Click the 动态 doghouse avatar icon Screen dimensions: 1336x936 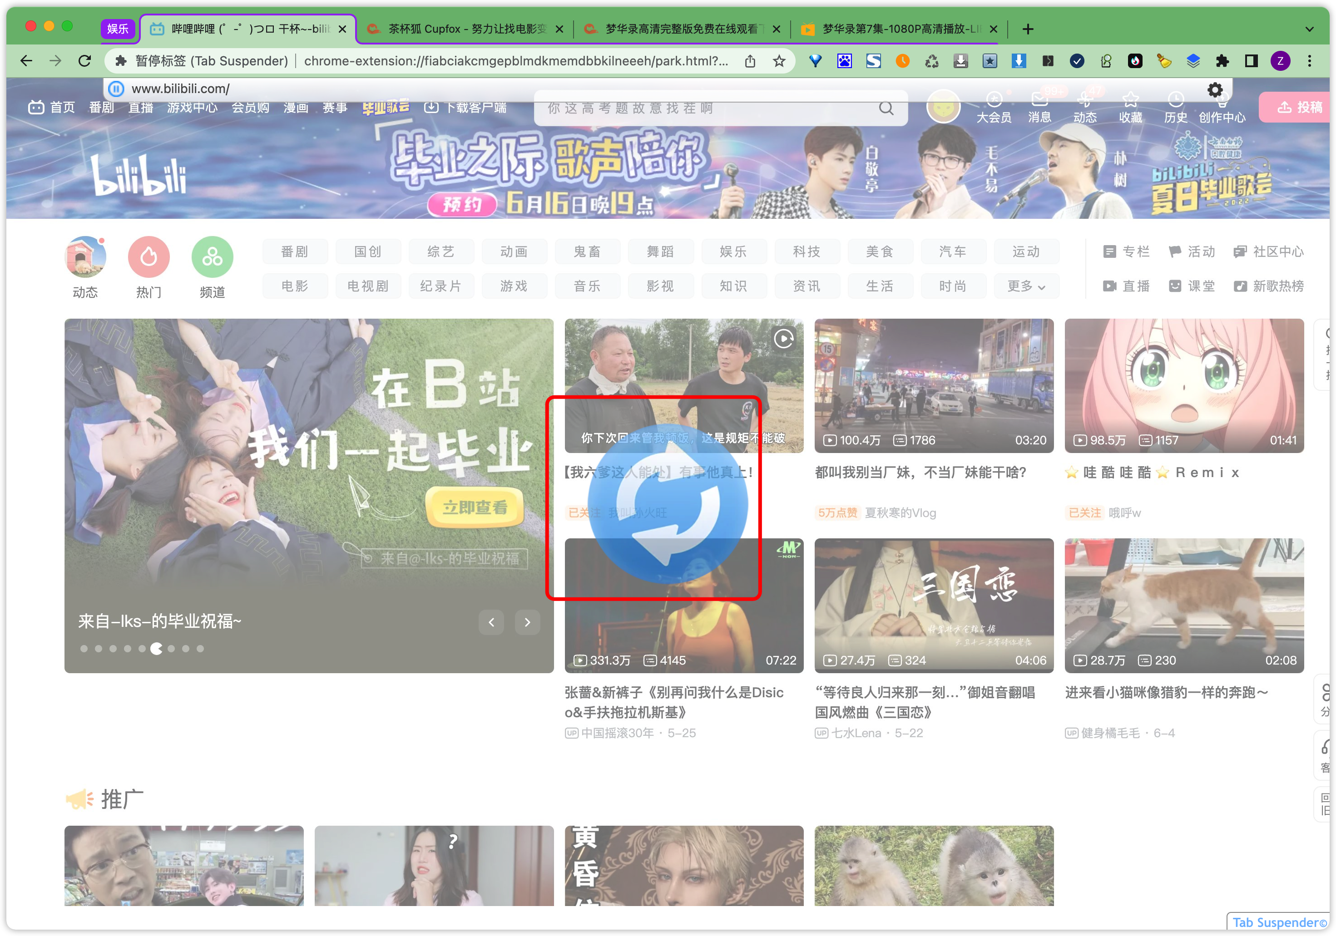[85, 256]
